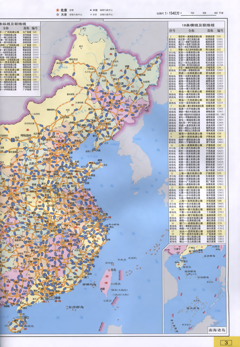Click the 齐齐哈尔 city label on the map
The height and width of the screenshot is (347, 240).
pyautogui.click(x=103, y=73)
